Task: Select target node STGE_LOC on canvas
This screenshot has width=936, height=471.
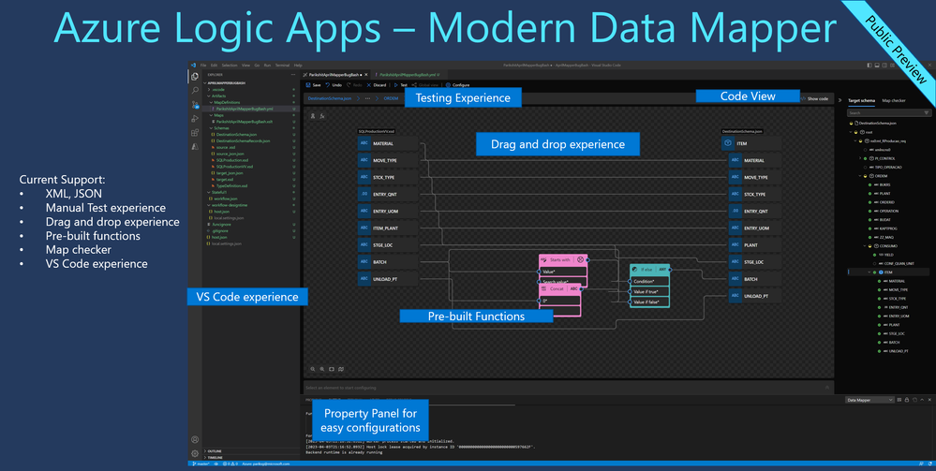Action: click(x=754, y=262)
